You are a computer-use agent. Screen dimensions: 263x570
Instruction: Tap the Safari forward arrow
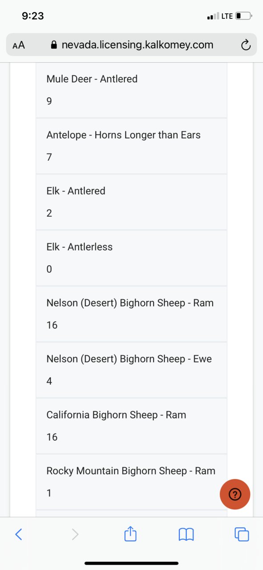click(x=75, y=534)
